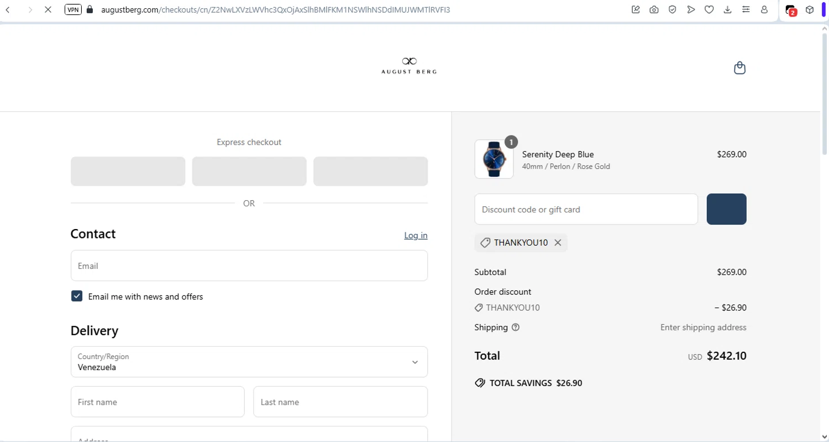Click the 'Order discount' label
Image resolution: width=829 pixels, height=442 pixels.
coord(503,292)
